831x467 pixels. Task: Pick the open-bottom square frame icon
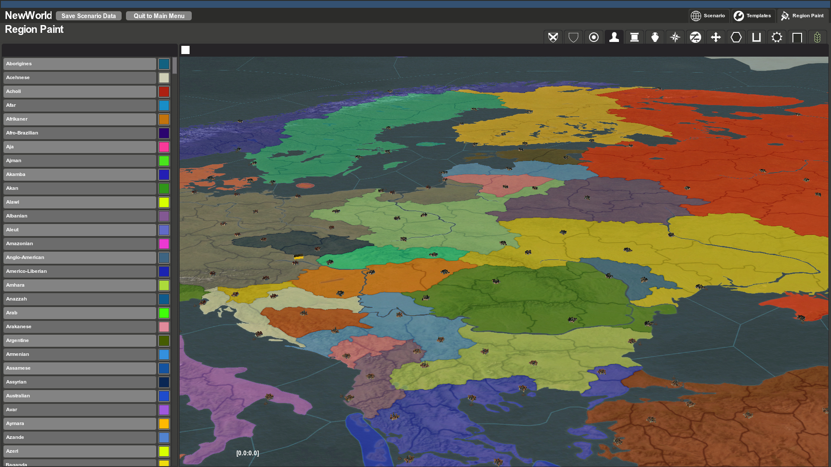coord(797,38)
